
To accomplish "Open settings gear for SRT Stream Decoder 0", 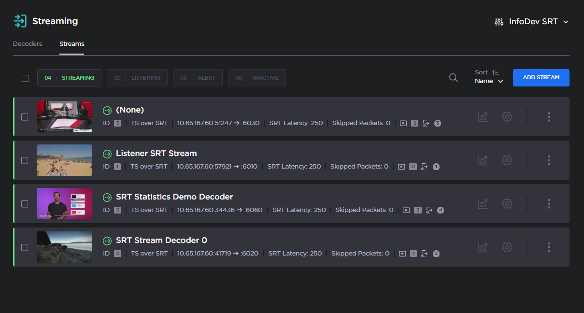I will [x=507, y=247].
